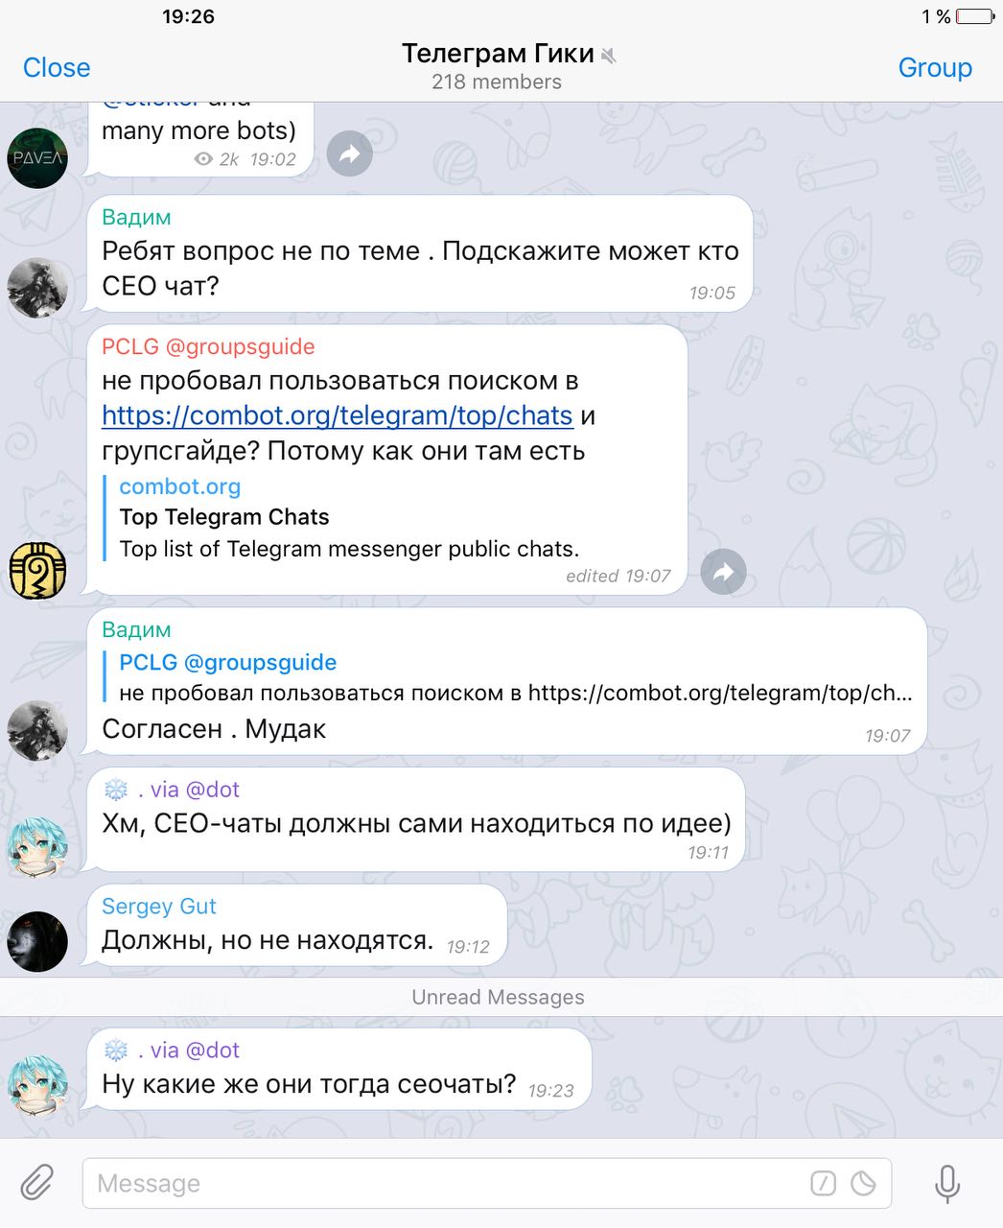Image resolution: width=1003 pixels, height=1228 pixels.
Task: Open the Top Telegram Chats link preview
Action: click(x=349, y=517)
